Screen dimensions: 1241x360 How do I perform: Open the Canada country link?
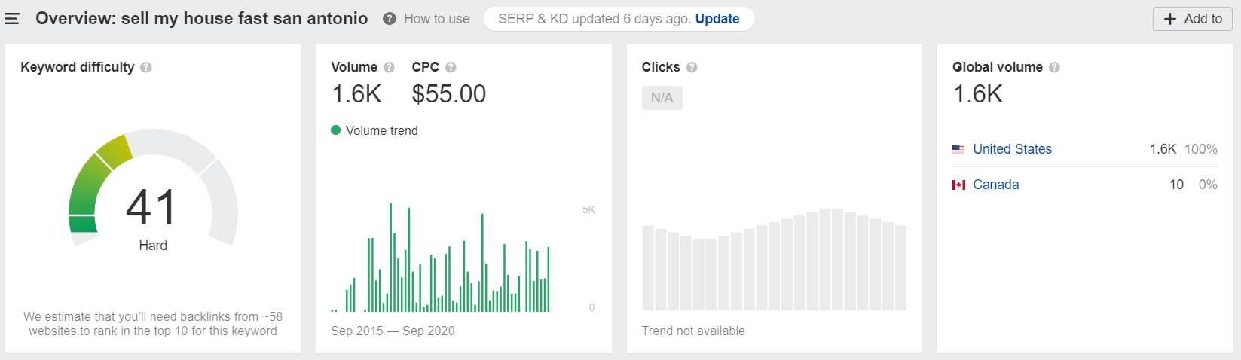[995, 185]
